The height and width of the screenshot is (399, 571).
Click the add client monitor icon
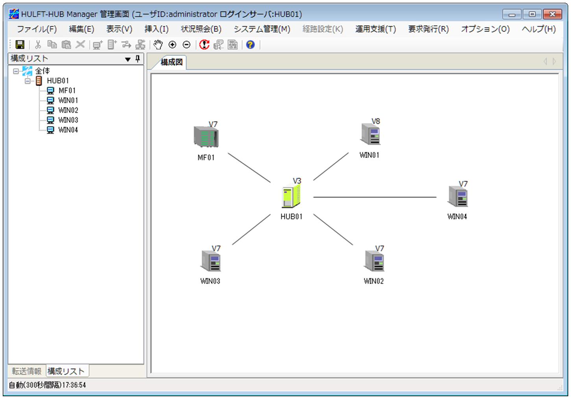pyautogui.click(x=97, y=45)
